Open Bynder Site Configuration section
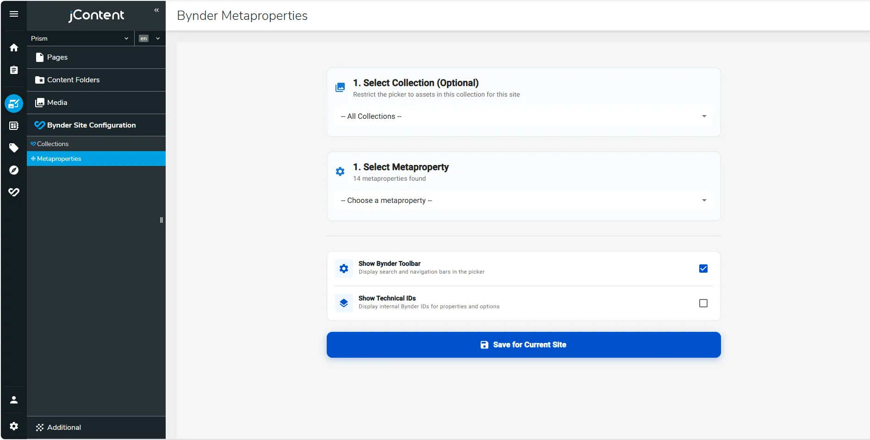This screenshot has height=440, width=870. [96, 125]
